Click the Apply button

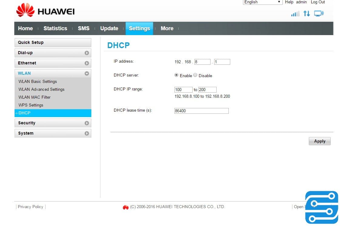click(319, 141)
